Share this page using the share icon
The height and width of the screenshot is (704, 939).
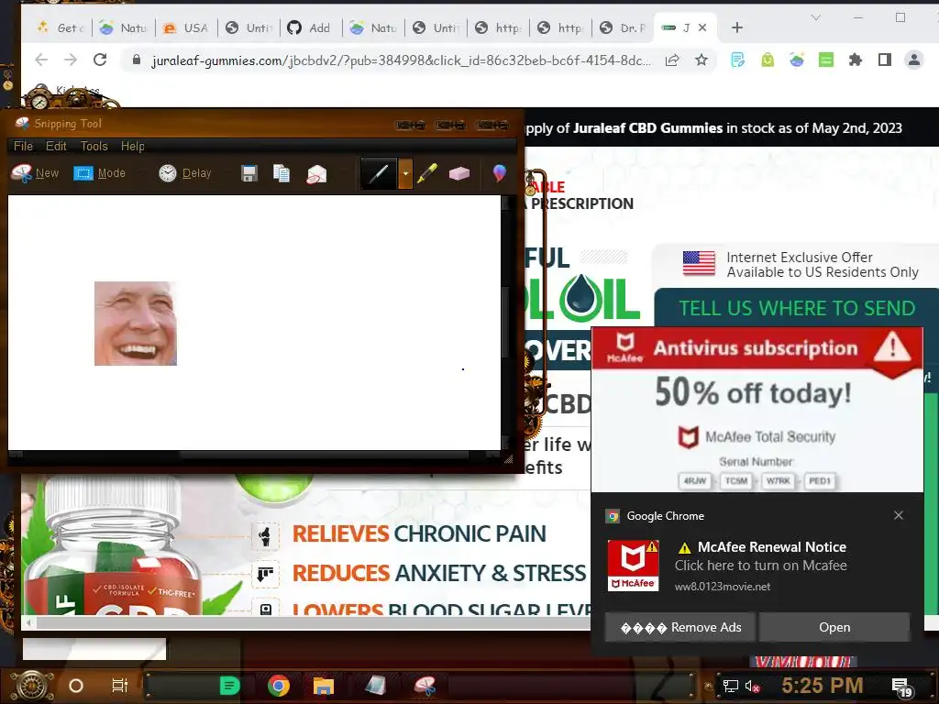(672, 60)
